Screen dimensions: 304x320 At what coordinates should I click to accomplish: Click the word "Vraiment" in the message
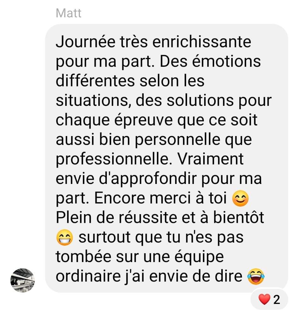click(210, 159)
